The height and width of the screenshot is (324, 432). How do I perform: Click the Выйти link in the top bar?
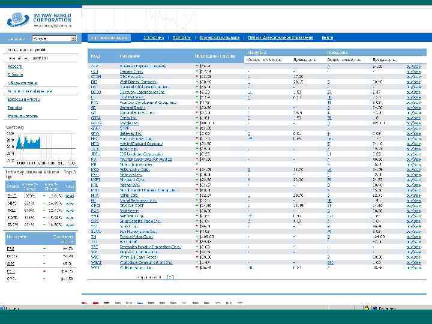(328, 37)
